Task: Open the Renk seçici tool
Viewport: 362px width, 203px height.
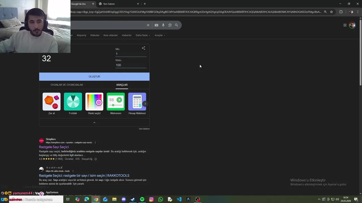Action: coord(94,104)
